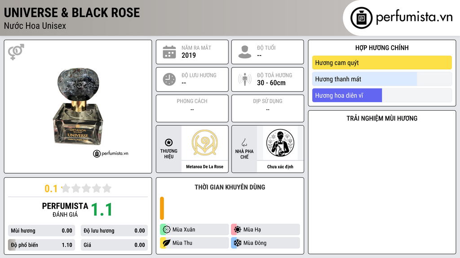Click the perfumista.vn watermark under bottle
The width and height of the screenshot is (460, 258).
click(111, 153)
